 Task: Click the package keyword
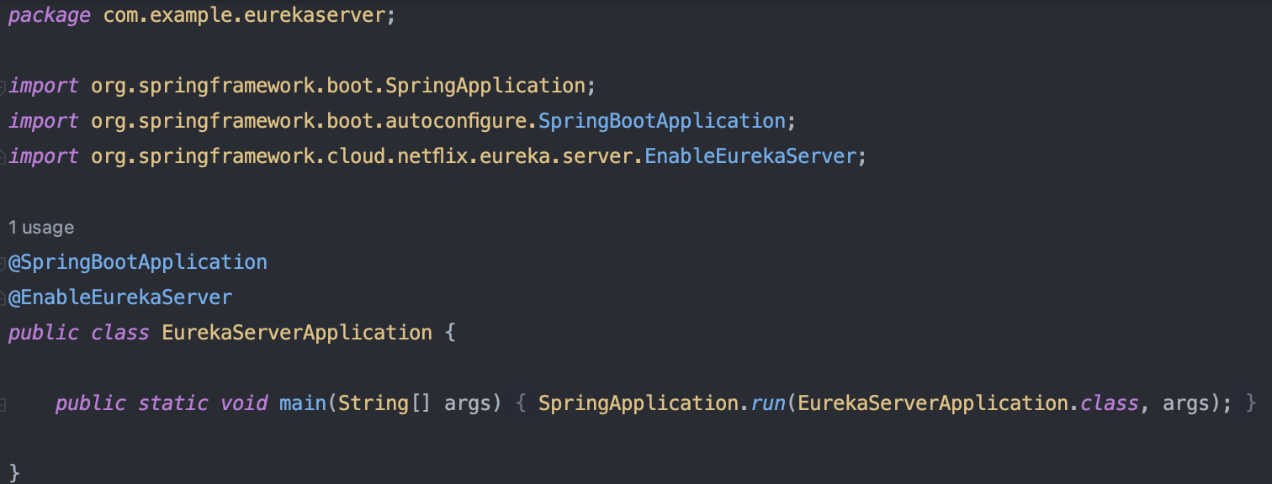click(x=49, y=16)
